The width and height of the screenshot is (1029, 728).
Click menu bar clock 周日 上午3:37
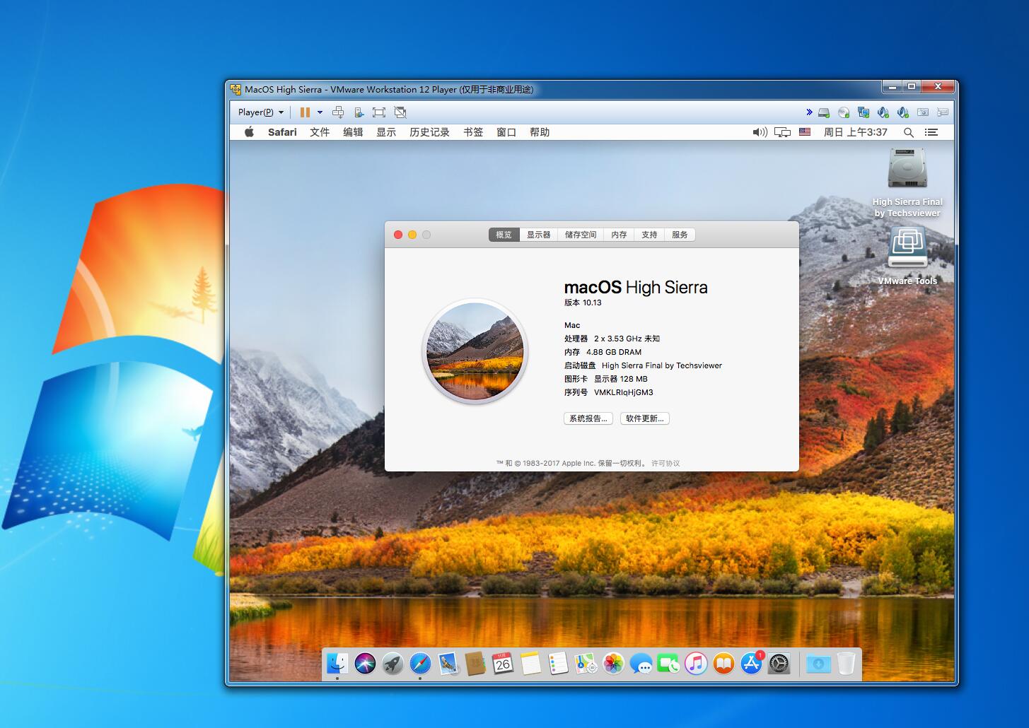[x=855, y=132]
